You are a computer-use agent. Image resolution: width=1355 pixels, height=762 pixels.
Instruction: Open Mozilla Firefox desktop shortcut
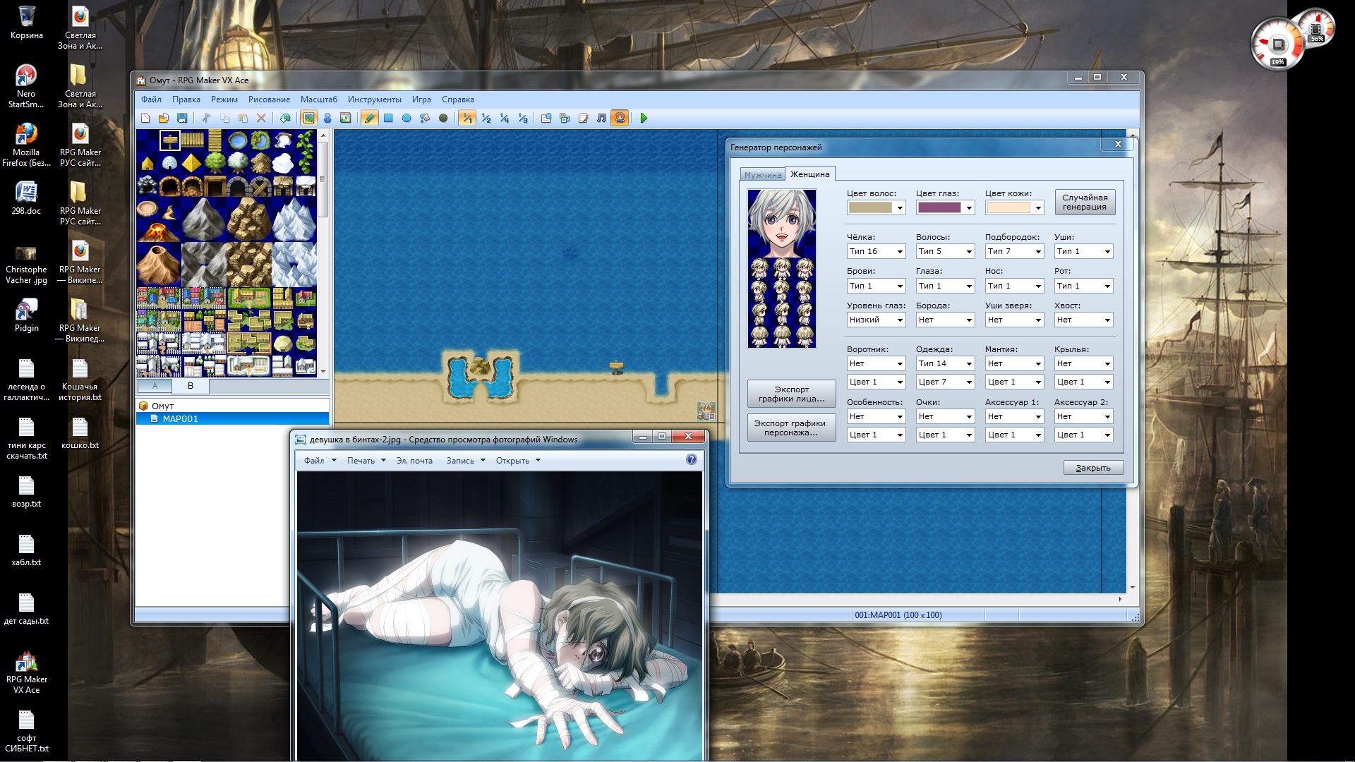27,145
